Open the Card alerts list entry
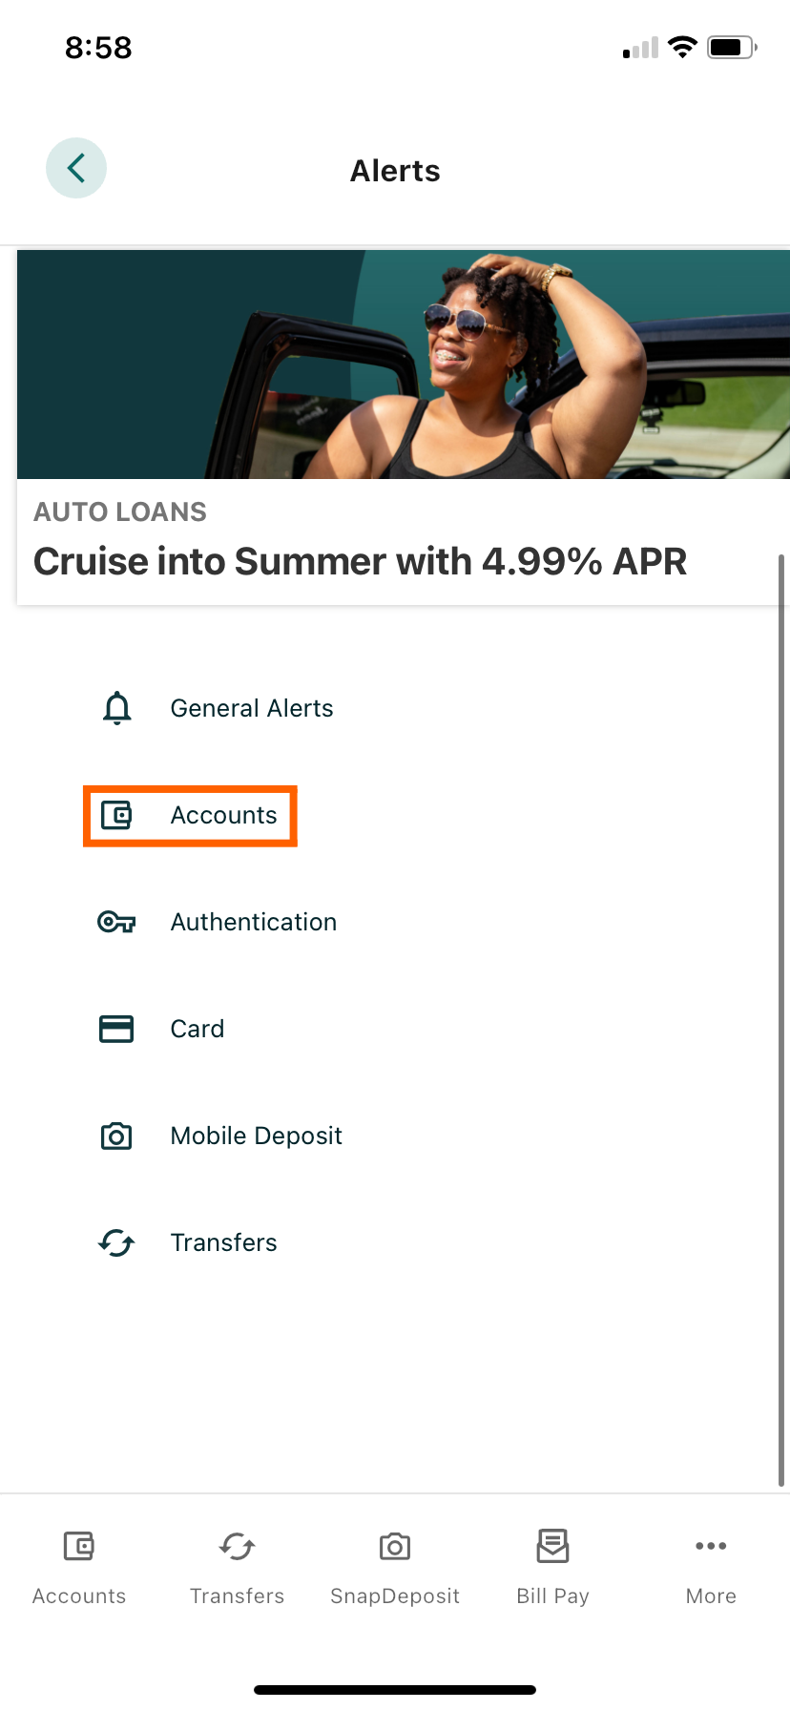 [197, 1029]
